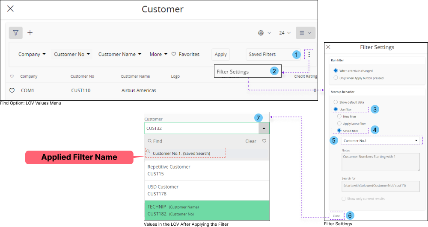Select Filter Settings menu item
This screenshot has width=428, height=227.
click(x=233, y=72)
